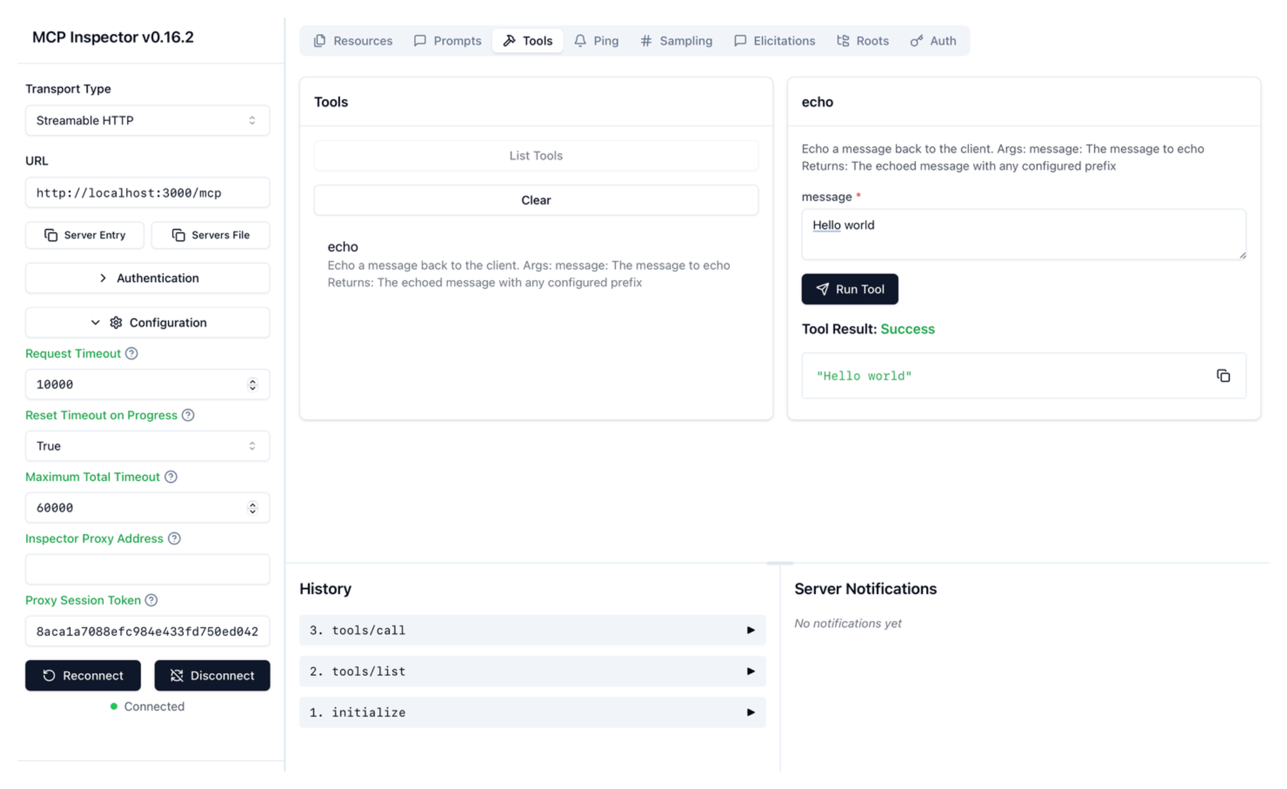Expand the Authentication section
Viewport: 1287px width, 789px height.
tap(147, 278)
